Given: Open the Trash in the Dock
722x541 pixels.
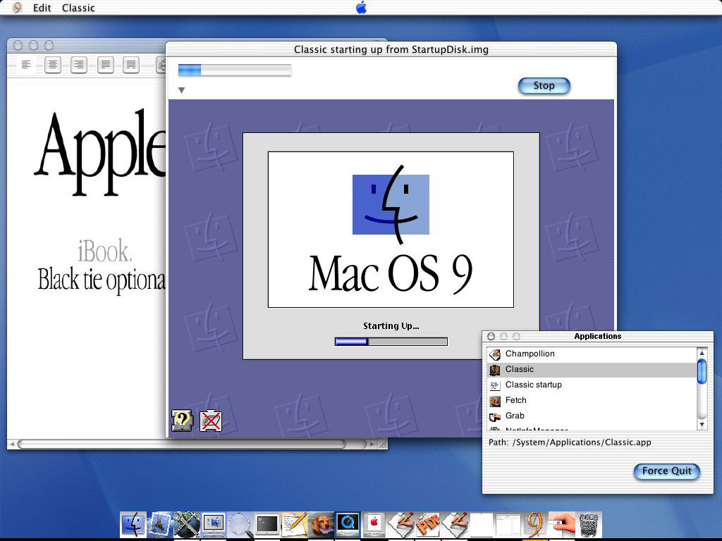Looking at the screenshot, I should tap(589, 524).
